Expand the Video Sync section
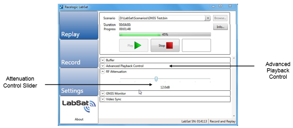Image resolution: width=293 pixels, height=128 pixels. tap(103, 99)
